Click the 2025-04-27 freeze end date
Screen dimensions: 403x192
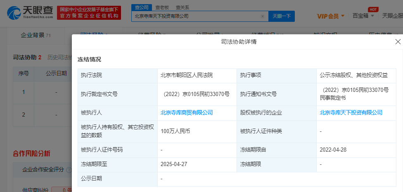click(x=174, y=164)
